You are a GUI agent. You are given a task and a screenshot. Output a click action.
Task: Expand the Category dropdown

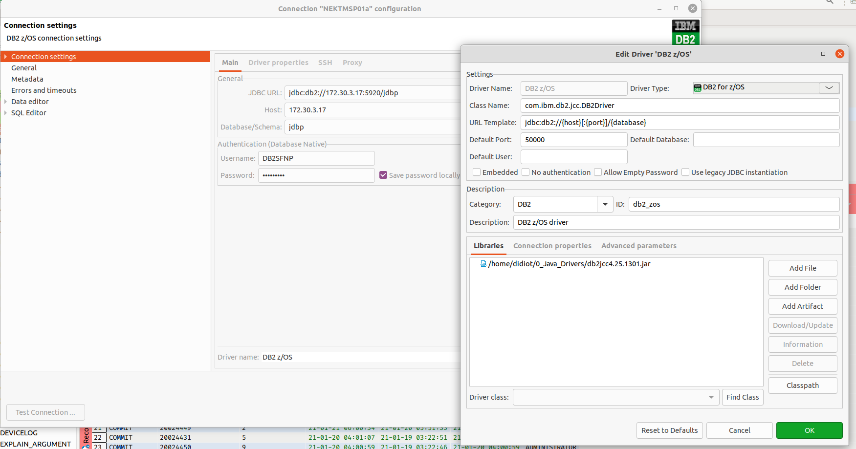[x=605, y=204]
